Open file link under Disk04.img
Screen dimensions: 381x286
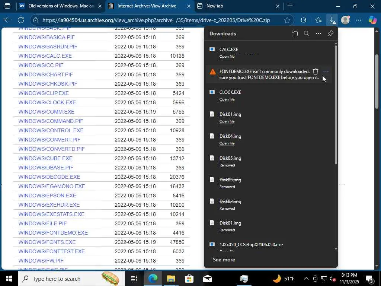(227, 143)
